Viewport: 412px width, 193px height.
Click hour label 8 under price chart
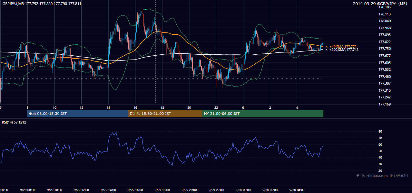point(27,107)
